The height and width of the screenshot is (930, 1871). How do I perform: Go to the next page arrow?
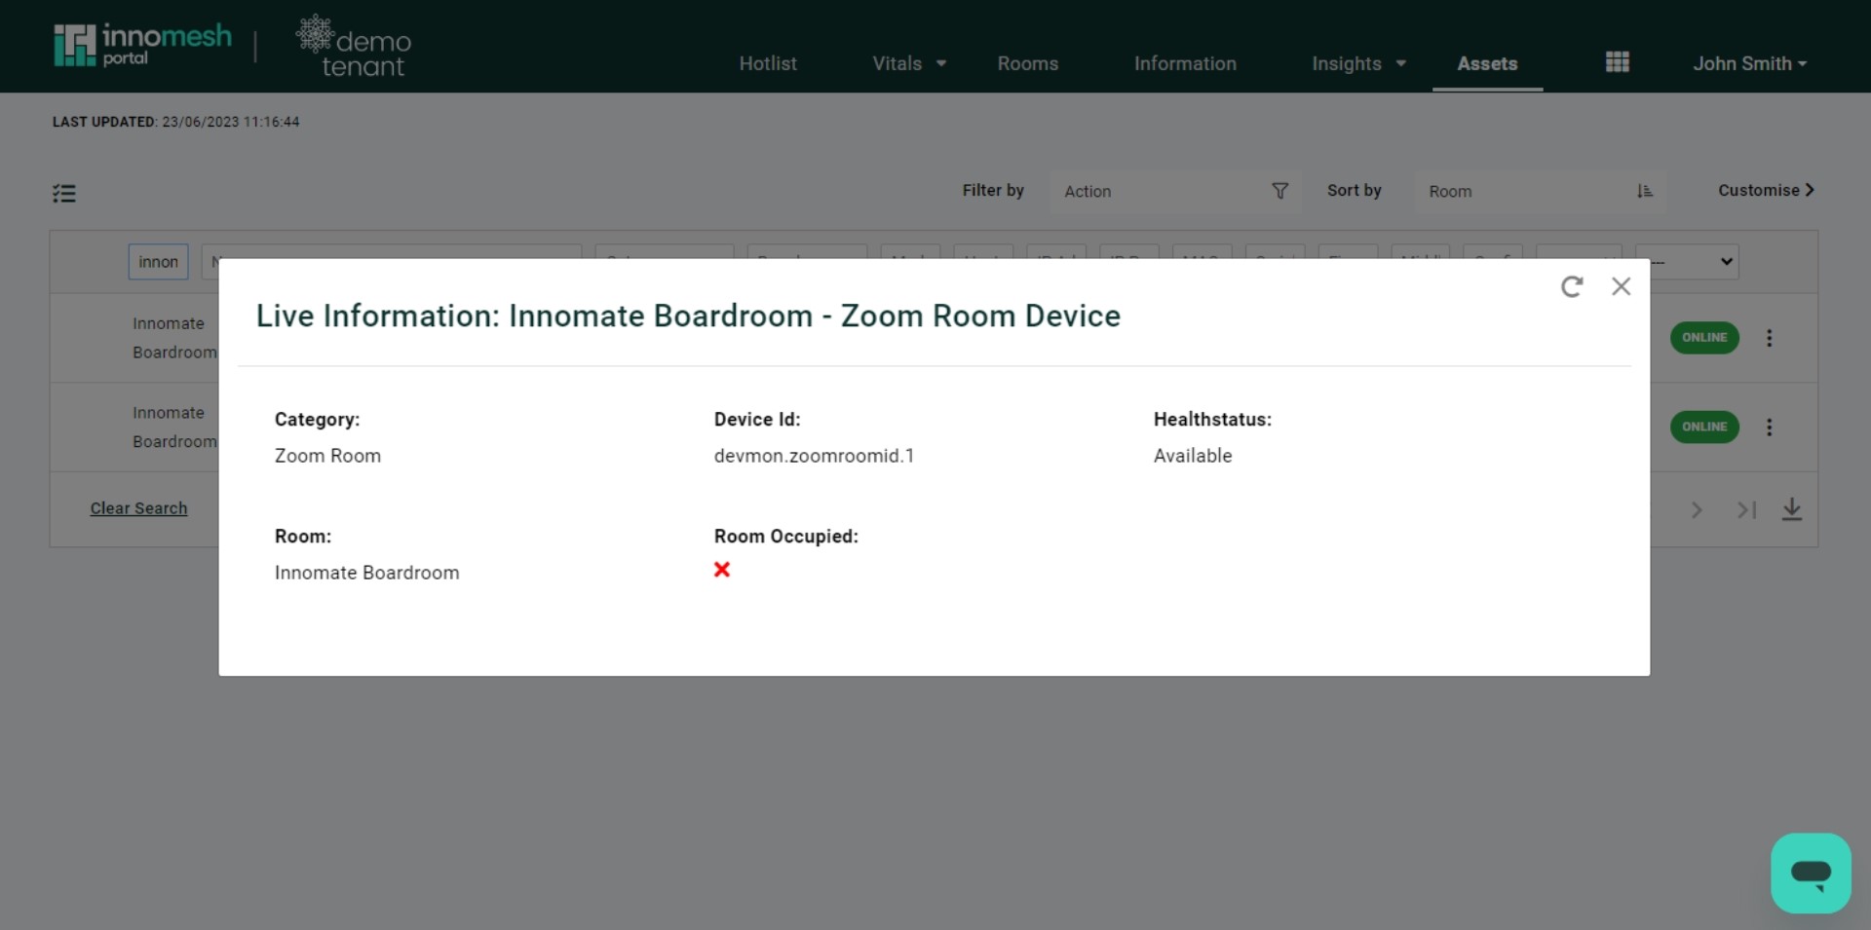click(1697, 509)
